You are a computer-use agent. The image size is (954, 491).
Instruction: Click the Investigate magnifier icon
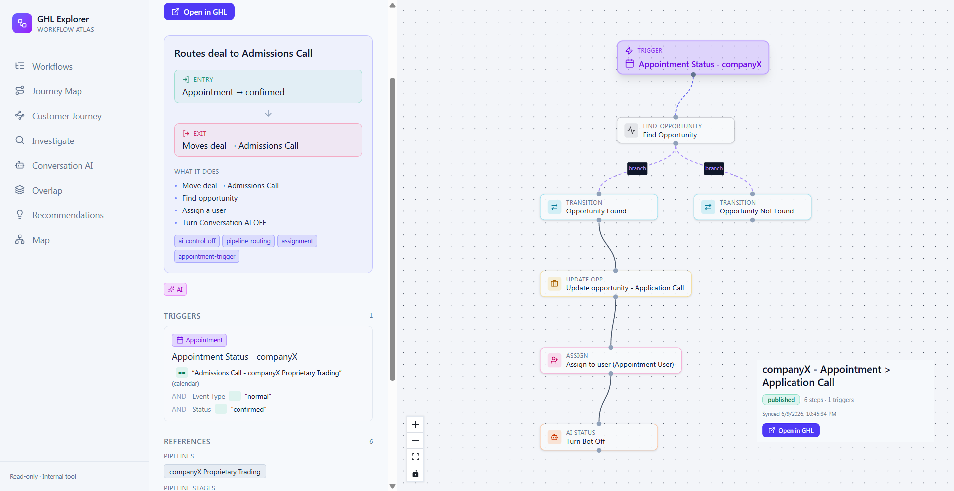[20, 140]
